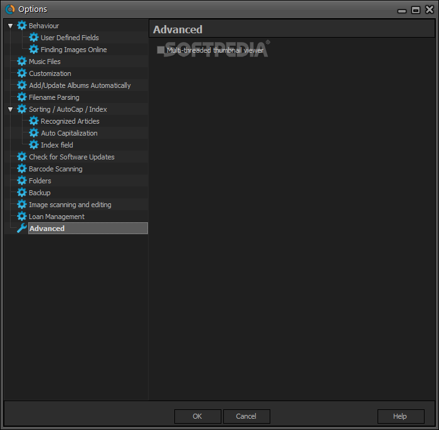This screenshot has width=439, height=430.
Task: Click the gear icon for Finding Images Online
Action: [34, 50]
